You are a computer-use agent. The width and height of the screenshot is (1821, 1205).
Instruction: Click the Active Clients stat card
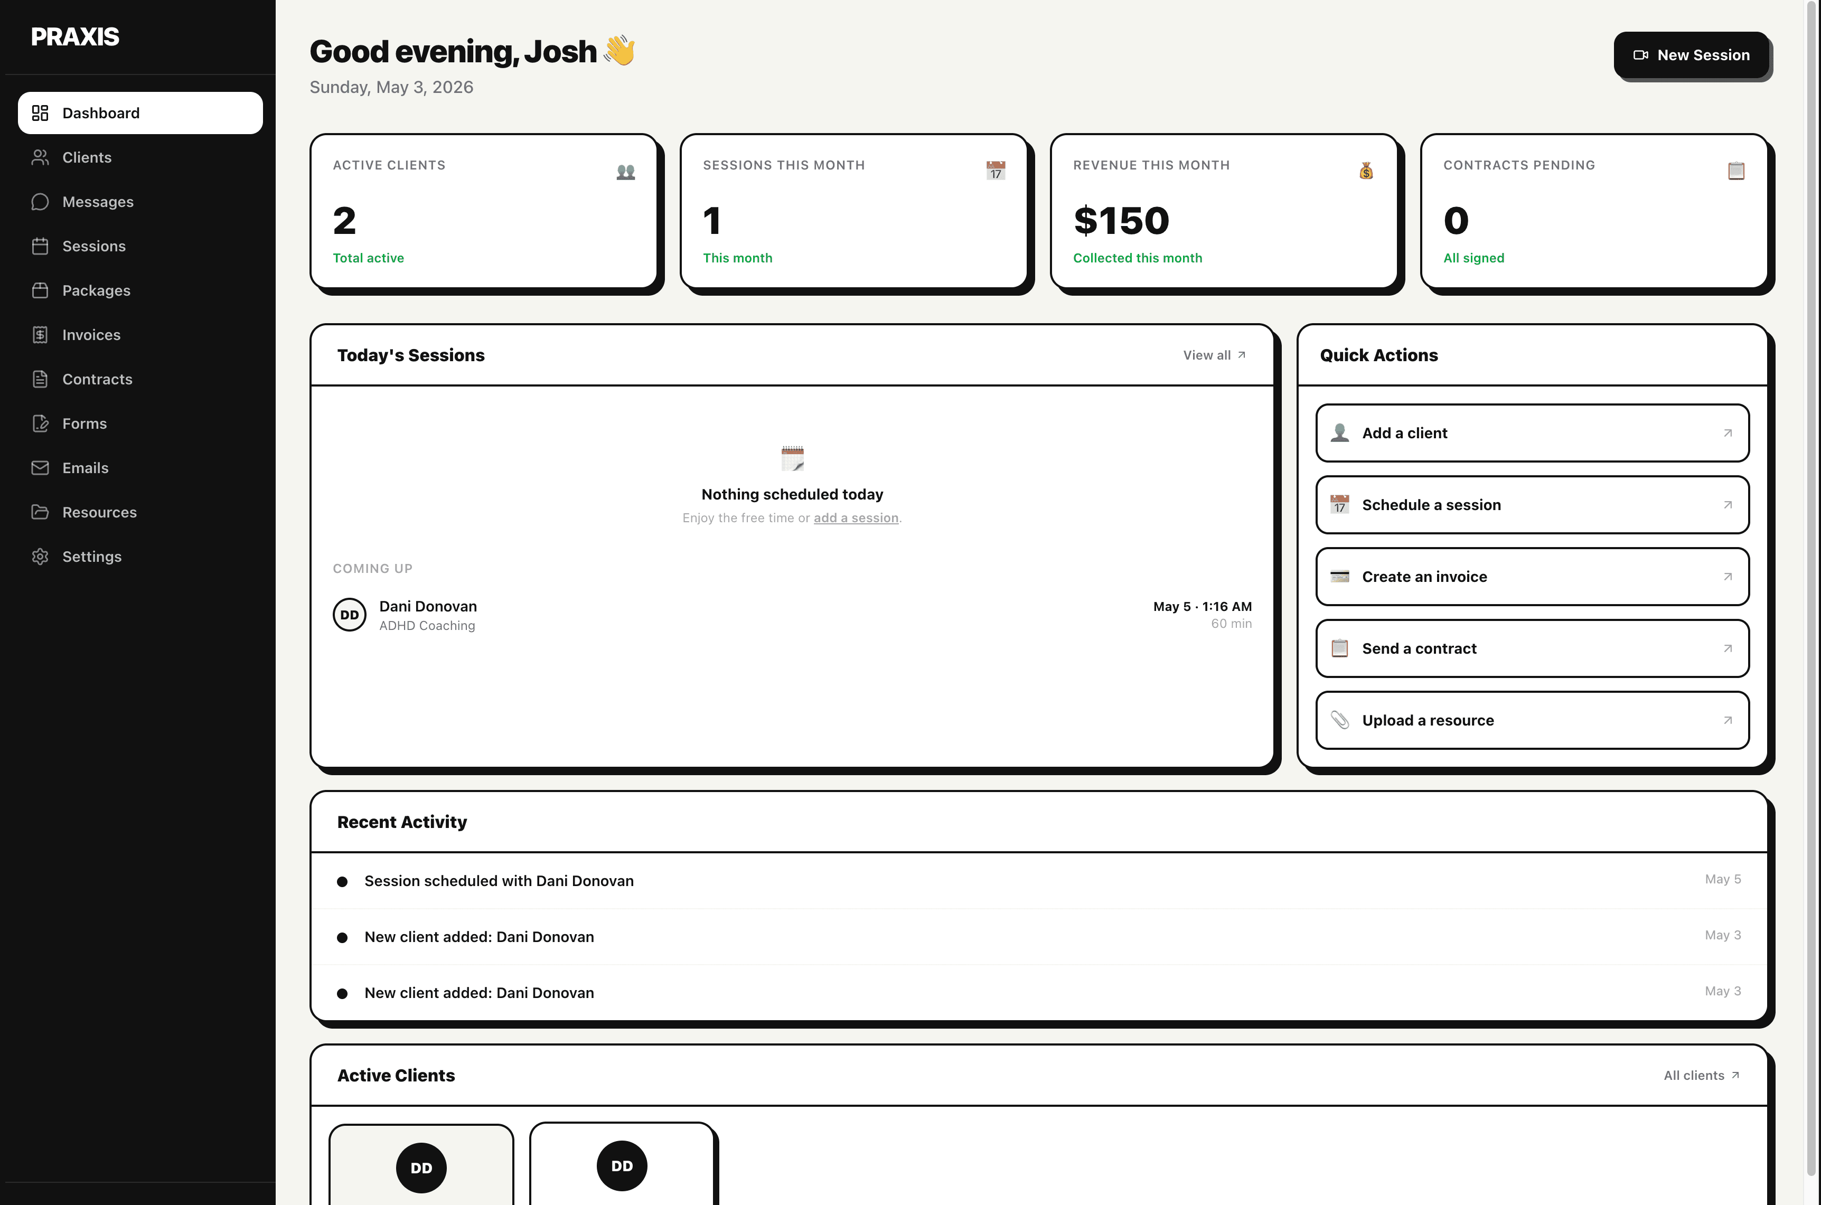483,211
